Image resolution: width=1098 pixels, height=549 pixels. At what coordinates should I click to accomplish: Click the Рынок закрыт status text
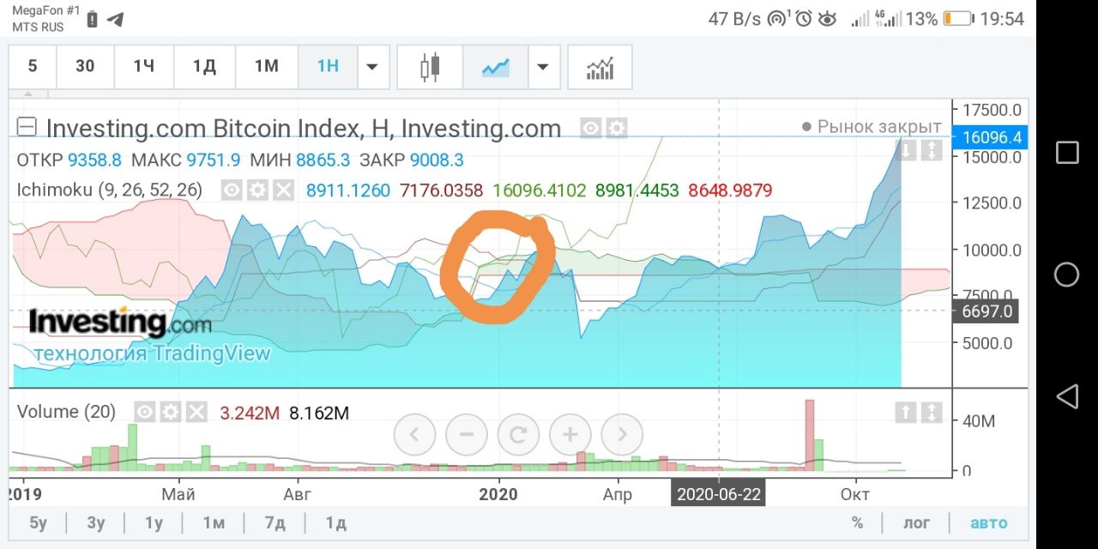coord(879,127)
